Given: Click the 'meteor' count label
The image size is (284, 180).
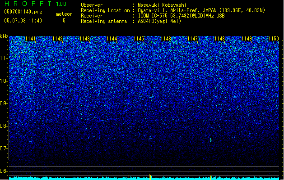Looking at the screenshot, I should [x=64, y=14].
